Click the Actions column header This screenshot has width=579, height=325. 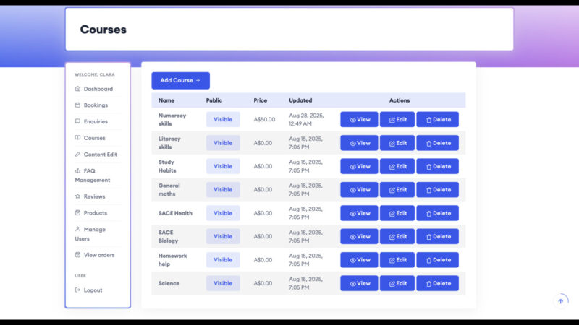pyautogui.click(x=400, y=100)
